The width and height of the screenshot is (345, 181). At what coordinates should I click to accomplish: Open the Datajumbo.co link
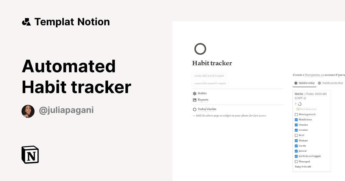pyautogui.click(x=314, y=75)
